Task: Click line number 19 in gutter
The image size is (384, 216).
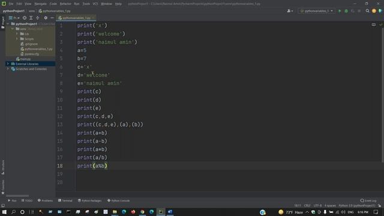Action: click(60, 174)
